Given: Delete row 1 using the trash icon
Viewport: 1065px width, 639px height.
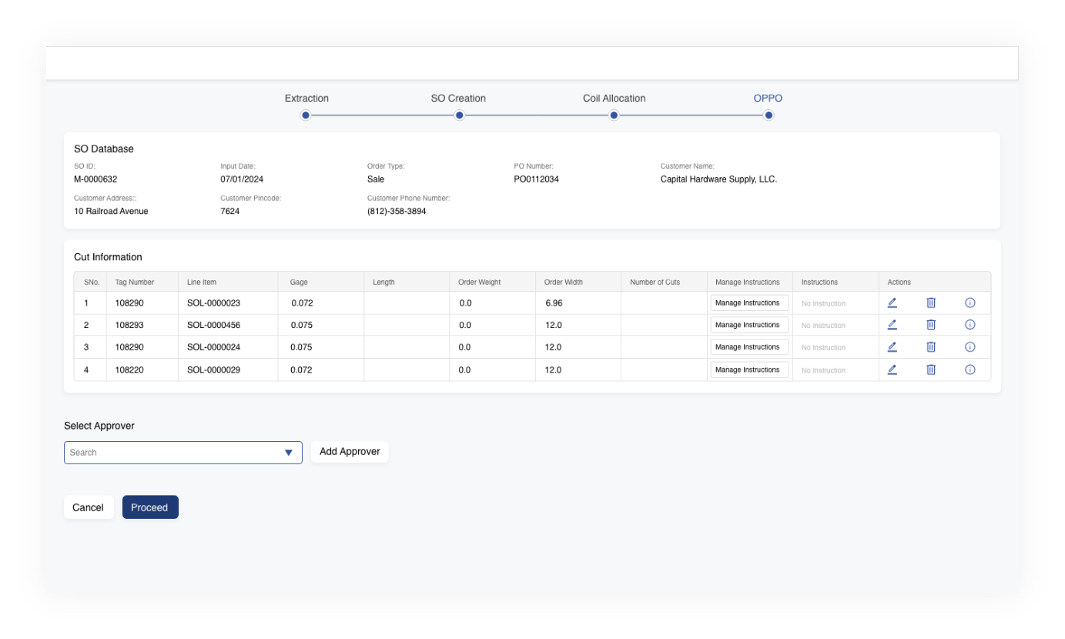Looking at the screenshot, I should click(x=930, y=303).
